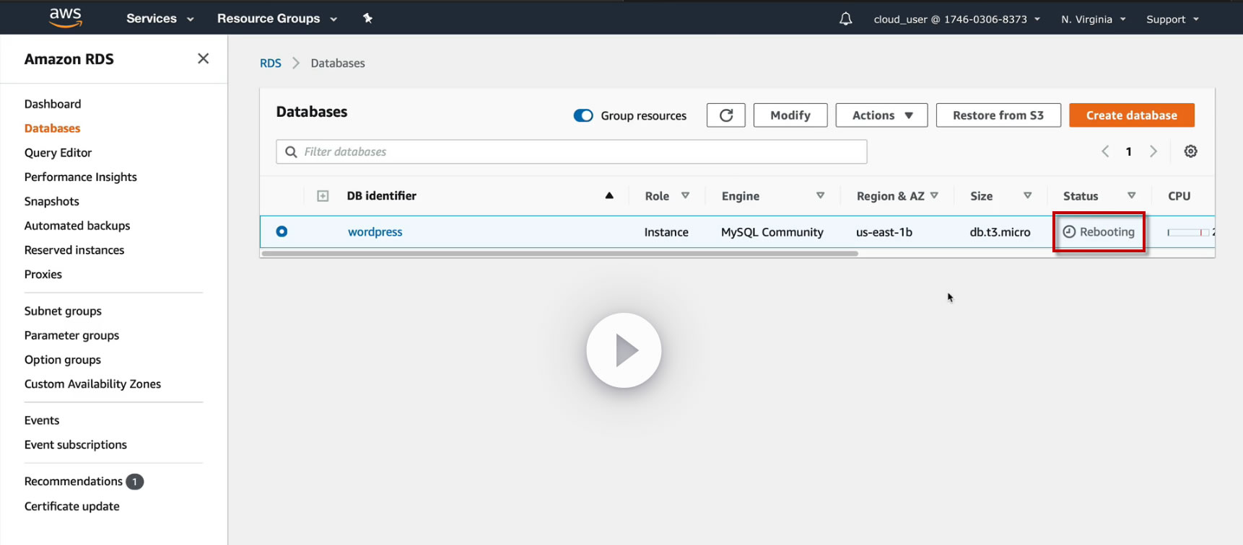Go to the next page of databases
Viewport: 1243px width, 545px height.
pos(1153,151)
